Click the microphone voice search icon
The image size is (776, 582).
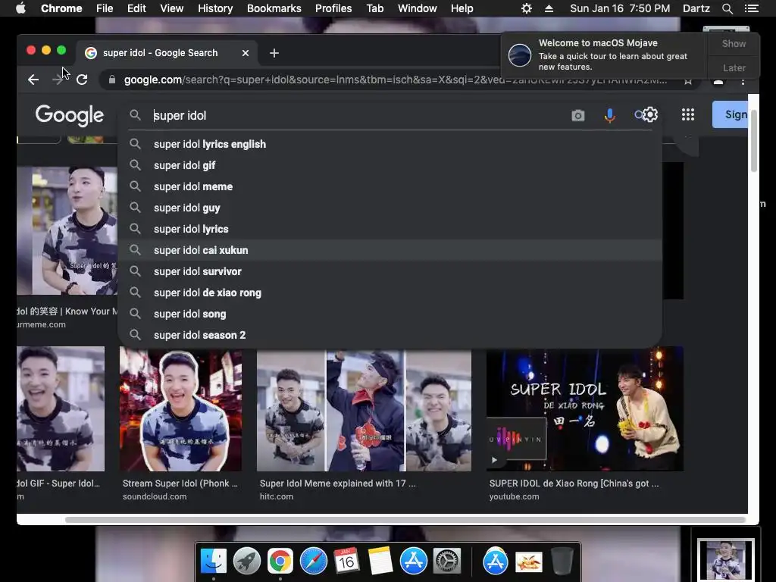(610, 115)
